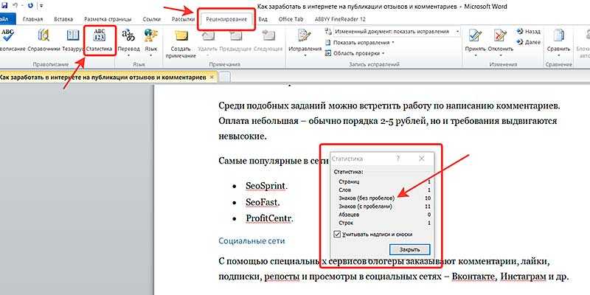Expand the Перевод dropdown arrow

[x=128, y=55]
